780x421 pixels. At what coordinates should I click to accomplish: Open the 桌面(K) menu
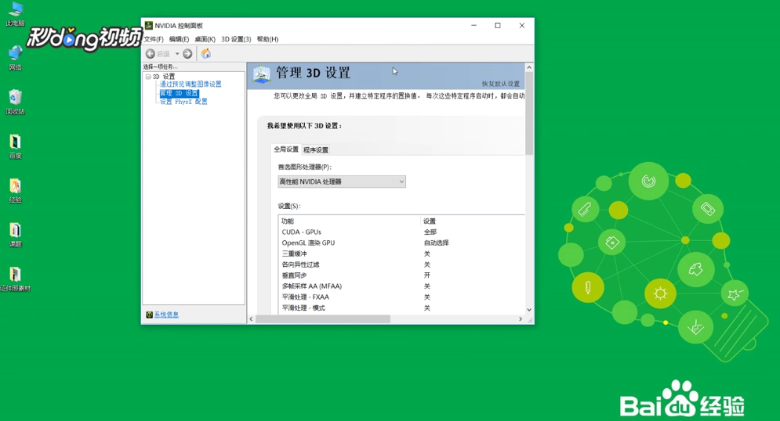click(x=205, y=39)
